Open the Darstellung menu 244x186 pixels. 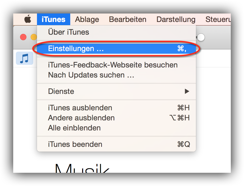[x=176, y=19]
